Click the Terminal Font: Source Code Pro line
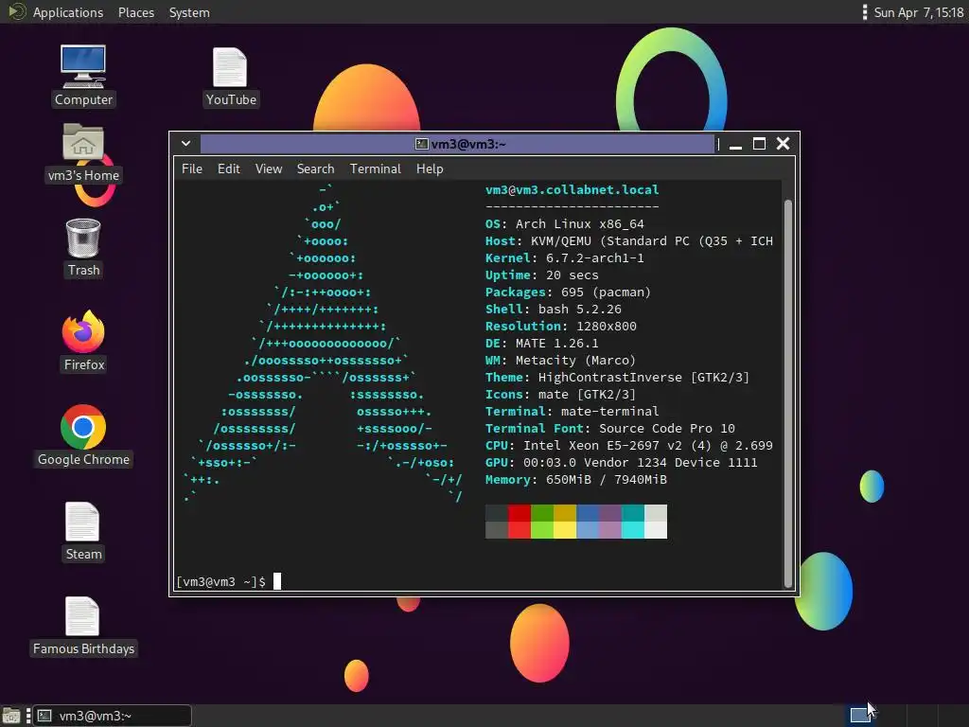This screenshot has width=969, height=727. coord(610,429)
